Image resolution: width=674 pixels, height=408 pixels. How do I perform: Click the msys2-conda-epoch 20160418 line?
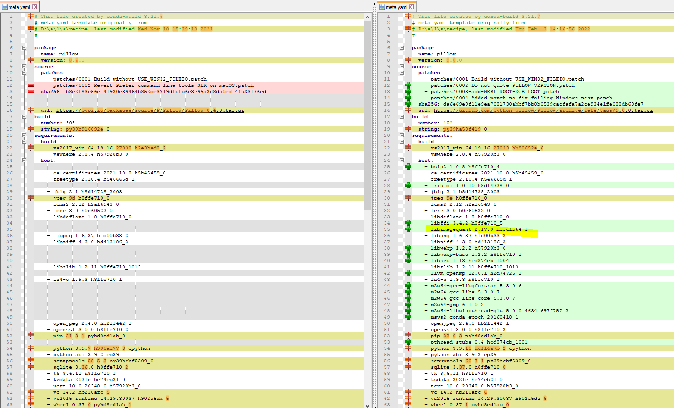tap(471, 317)
